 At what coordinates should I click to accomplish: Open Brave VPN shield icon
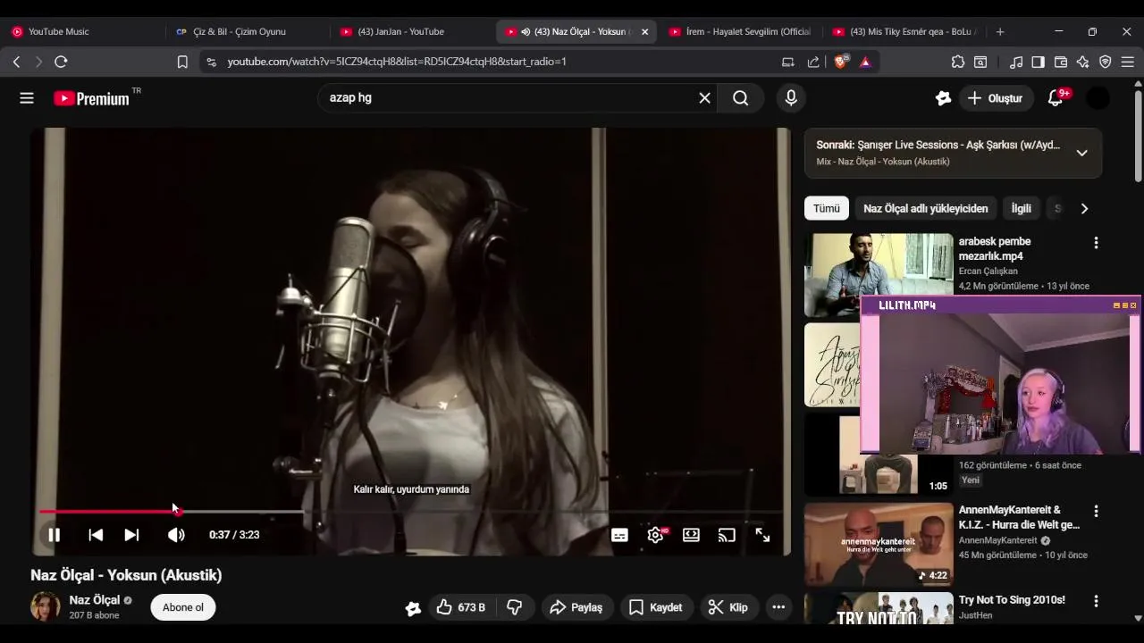[1106, 62]
